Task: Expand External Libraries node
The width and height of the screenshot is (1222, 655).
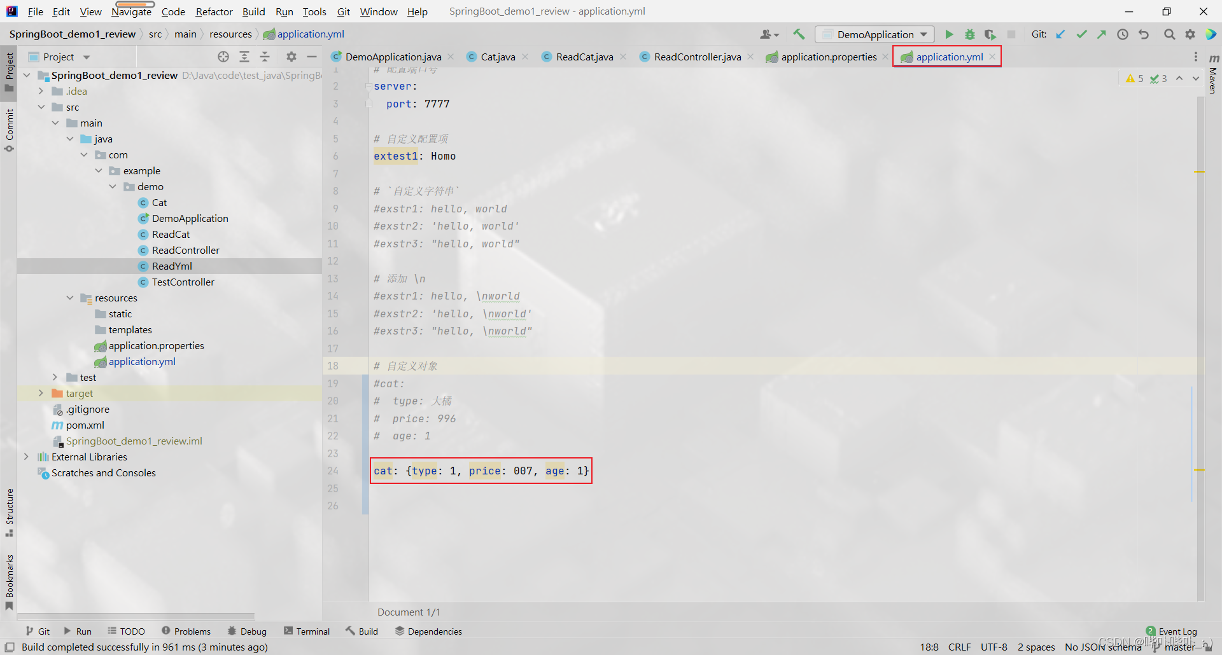Action: tap(27, 457)
